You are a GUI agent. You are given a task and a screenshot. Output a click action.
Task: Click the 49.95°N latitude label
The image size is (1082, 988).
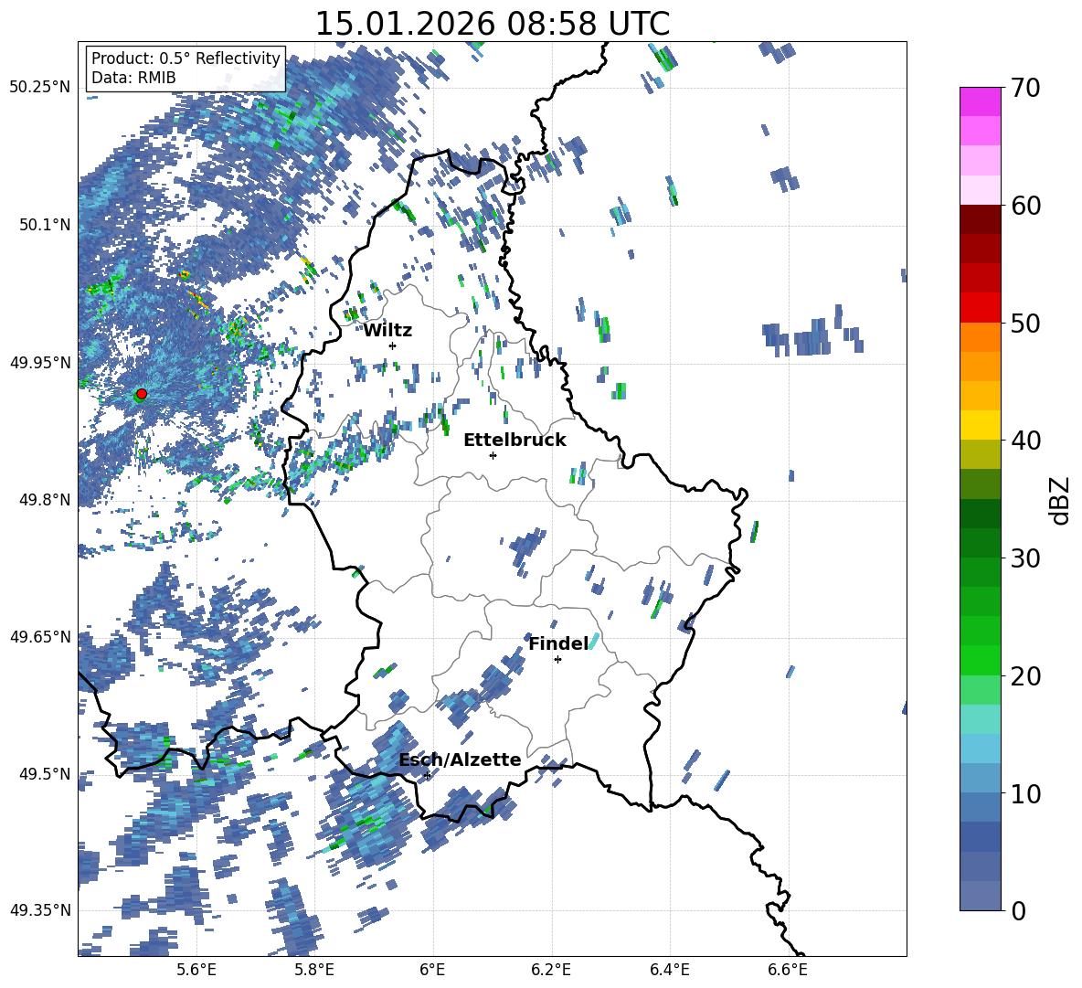40,362
